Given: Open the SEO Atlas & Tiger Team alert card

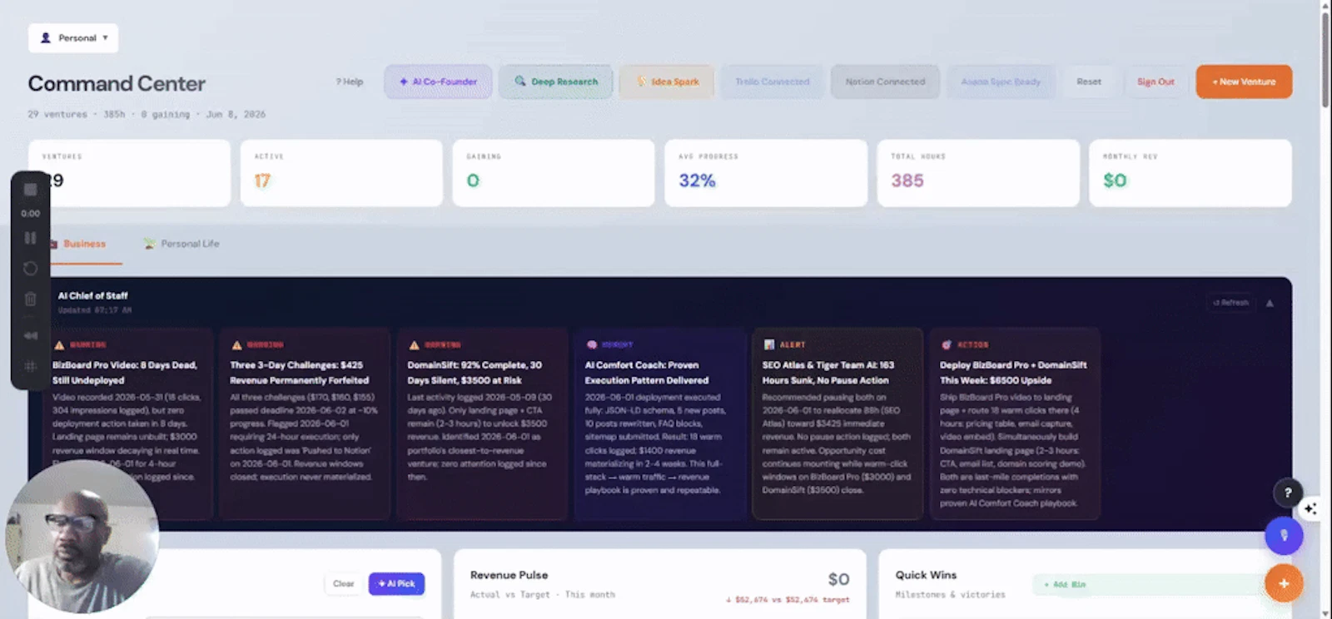Looking at the screenshot, I should pos(837,423).
